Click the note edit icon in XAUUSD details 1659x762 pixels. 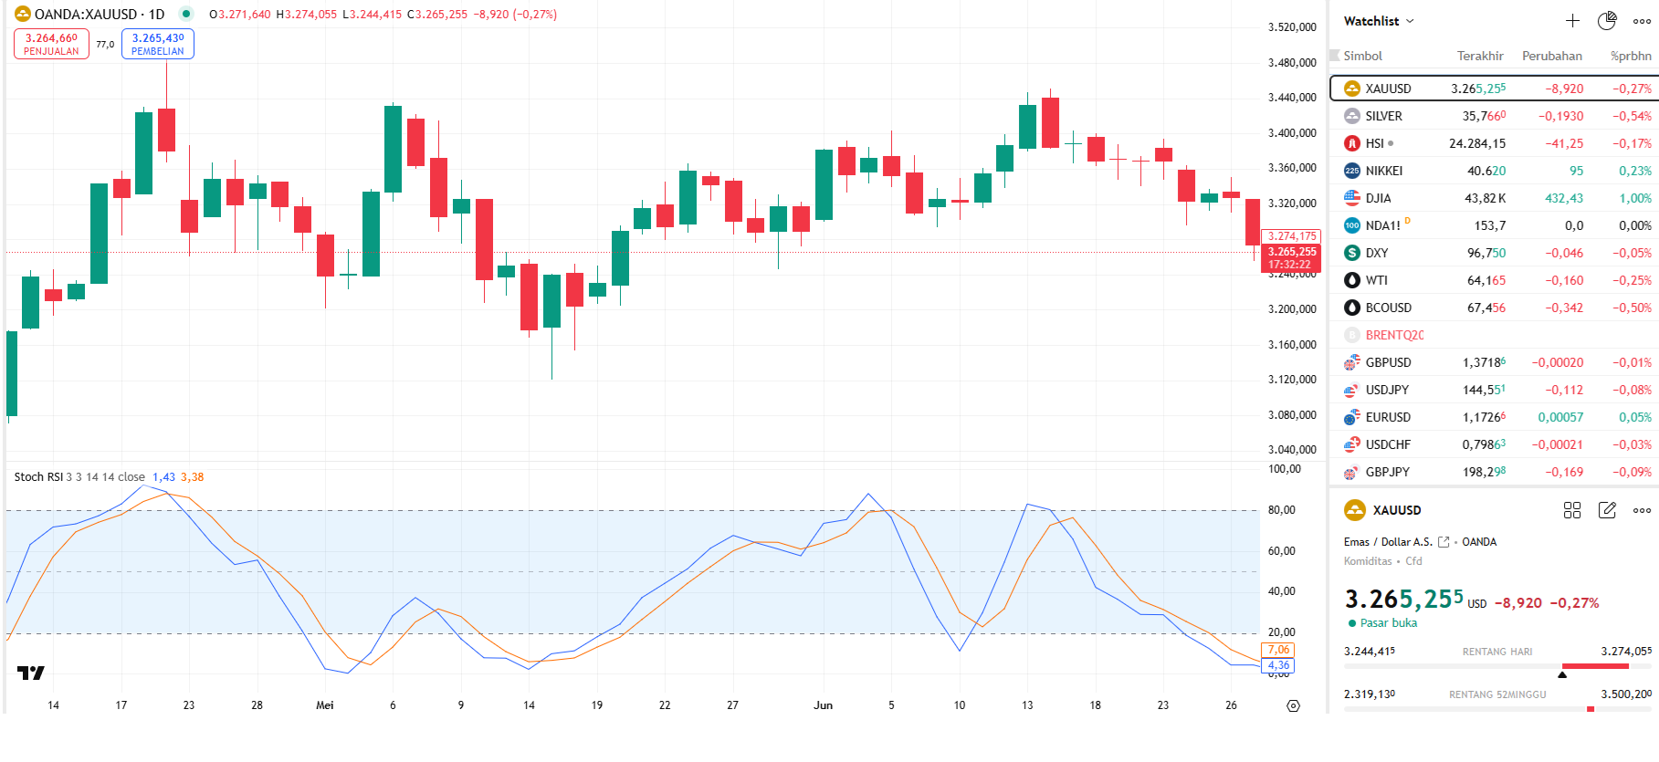[1607, 510]
